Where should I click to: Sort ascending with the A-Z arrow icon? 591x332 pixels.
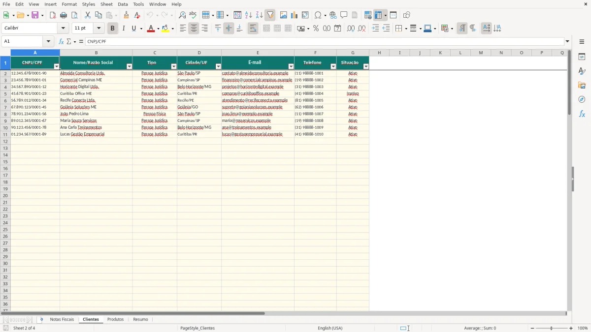point(249,15)
